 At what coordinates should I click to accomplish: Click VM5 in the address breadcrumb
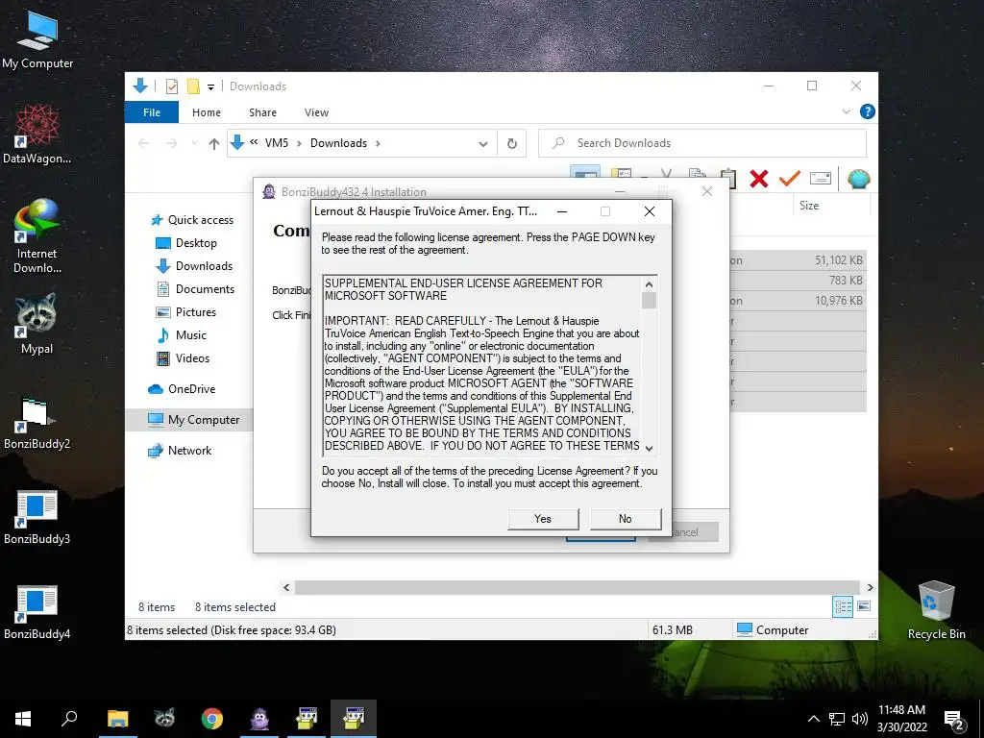276,143
